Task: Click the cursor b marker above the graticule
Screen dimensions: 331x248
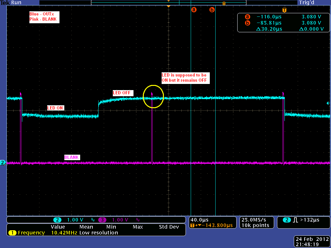Action: point(212,9)
